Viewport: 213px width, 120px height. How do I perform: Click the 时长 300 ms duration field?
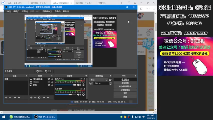[x=101, y=83]
